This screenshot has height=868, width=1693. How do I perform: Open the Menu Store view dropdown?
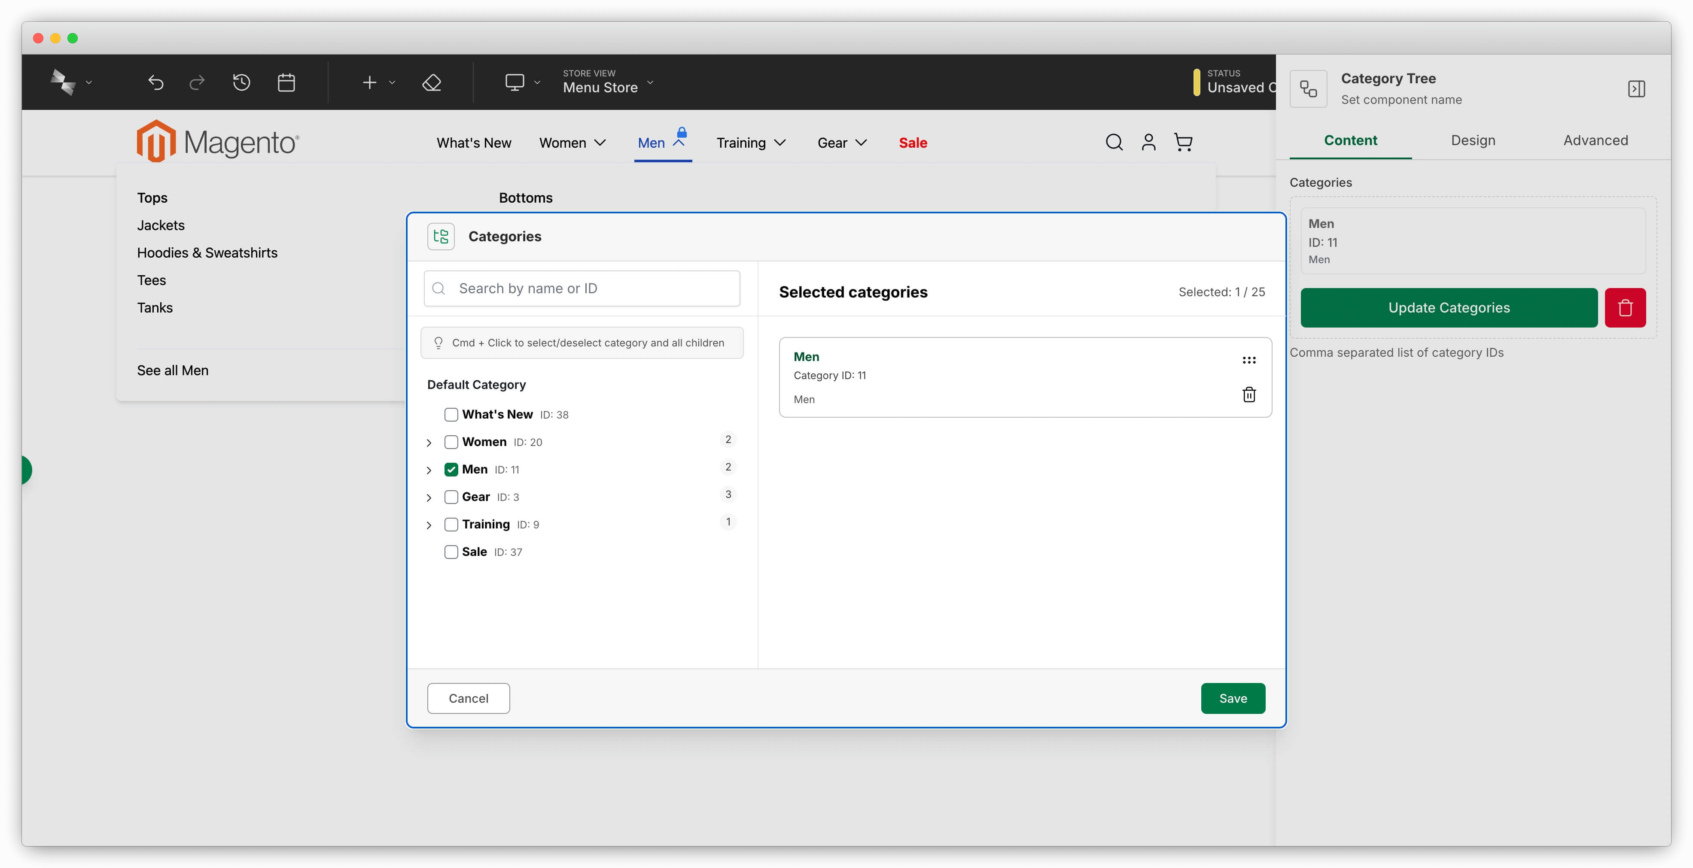[x=608, y=82]
